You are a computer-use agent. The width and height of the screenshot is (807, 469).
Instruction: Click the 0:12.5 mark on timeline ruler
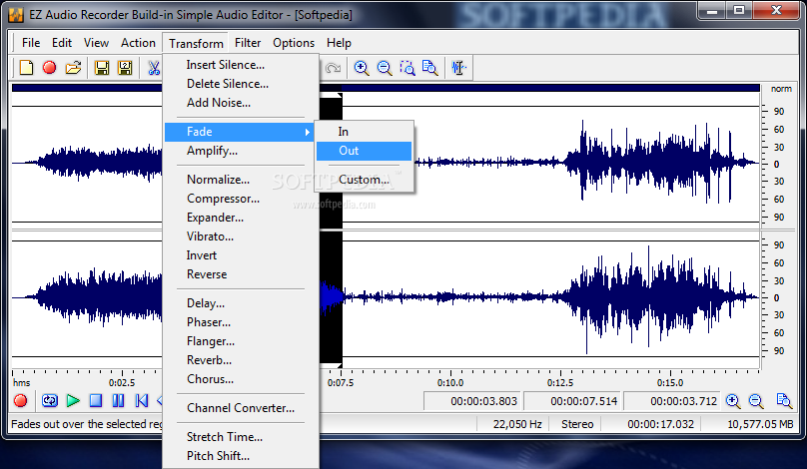pyautogui.click(x=560, y=382)
